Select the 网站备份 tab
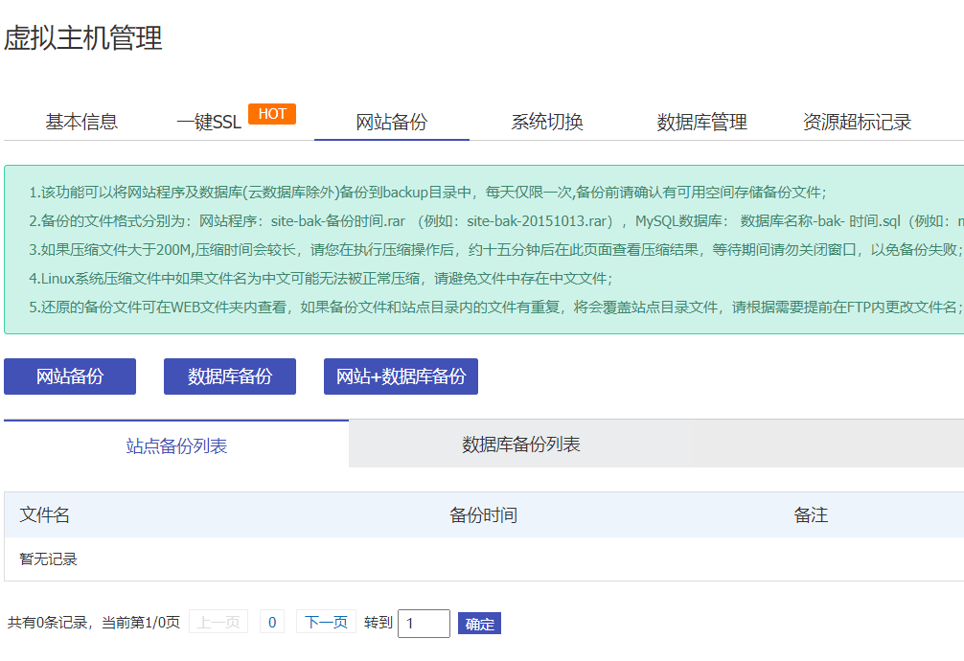The width and height of the screenshot is (964, 661). (x=391, y=122)
